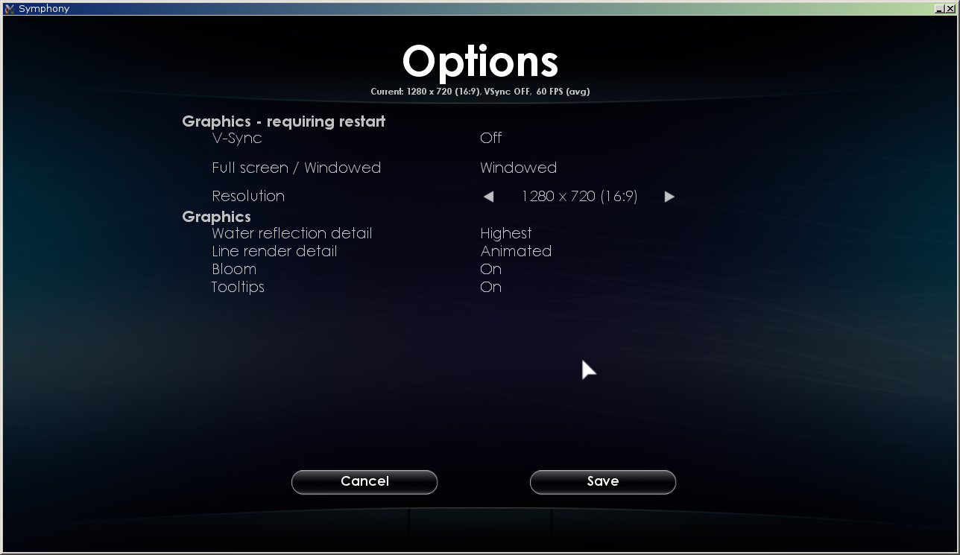Minimize the Symphony window
The width and height of the screenshot is (960, 555).
click(x=938, y=8)
